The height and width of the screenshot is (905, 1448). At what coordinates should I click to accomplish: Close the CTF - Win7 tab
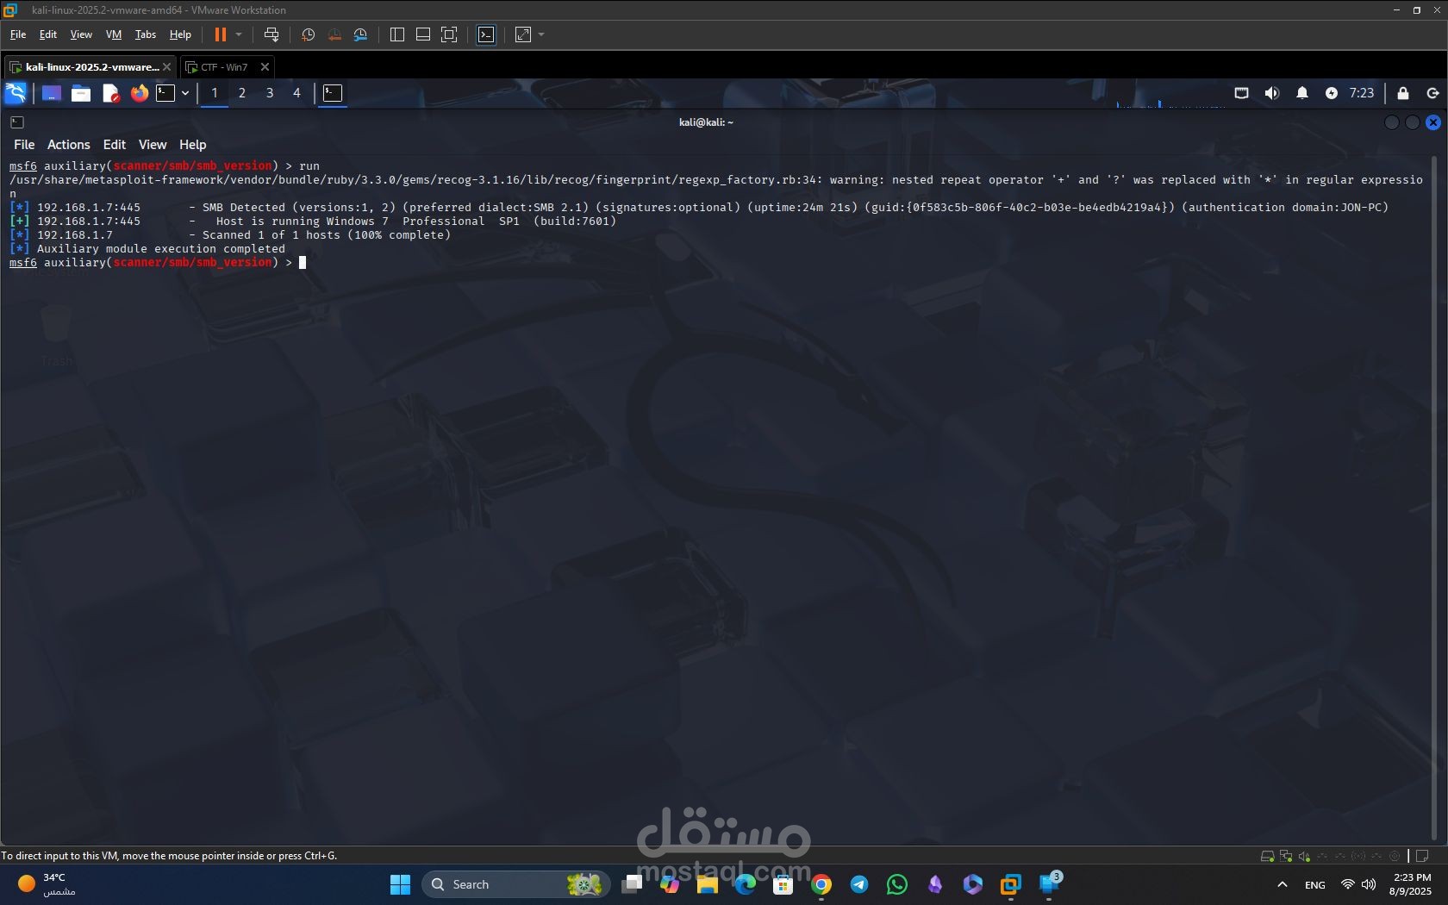click(265, 67)
